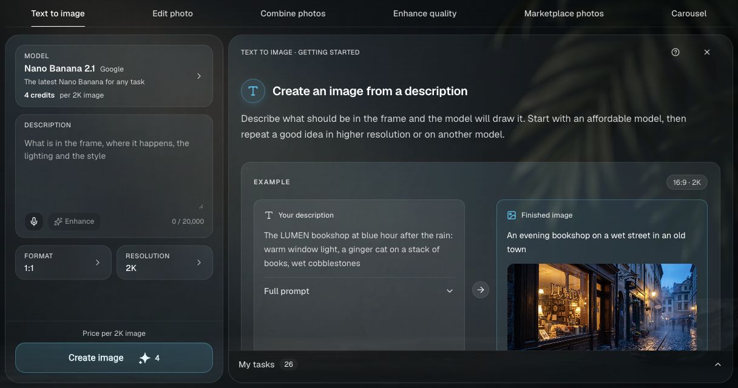This screenshot has height=388, width=738.
Task: Switch to the Marketplace photos tab
Action: coord(564,13)
